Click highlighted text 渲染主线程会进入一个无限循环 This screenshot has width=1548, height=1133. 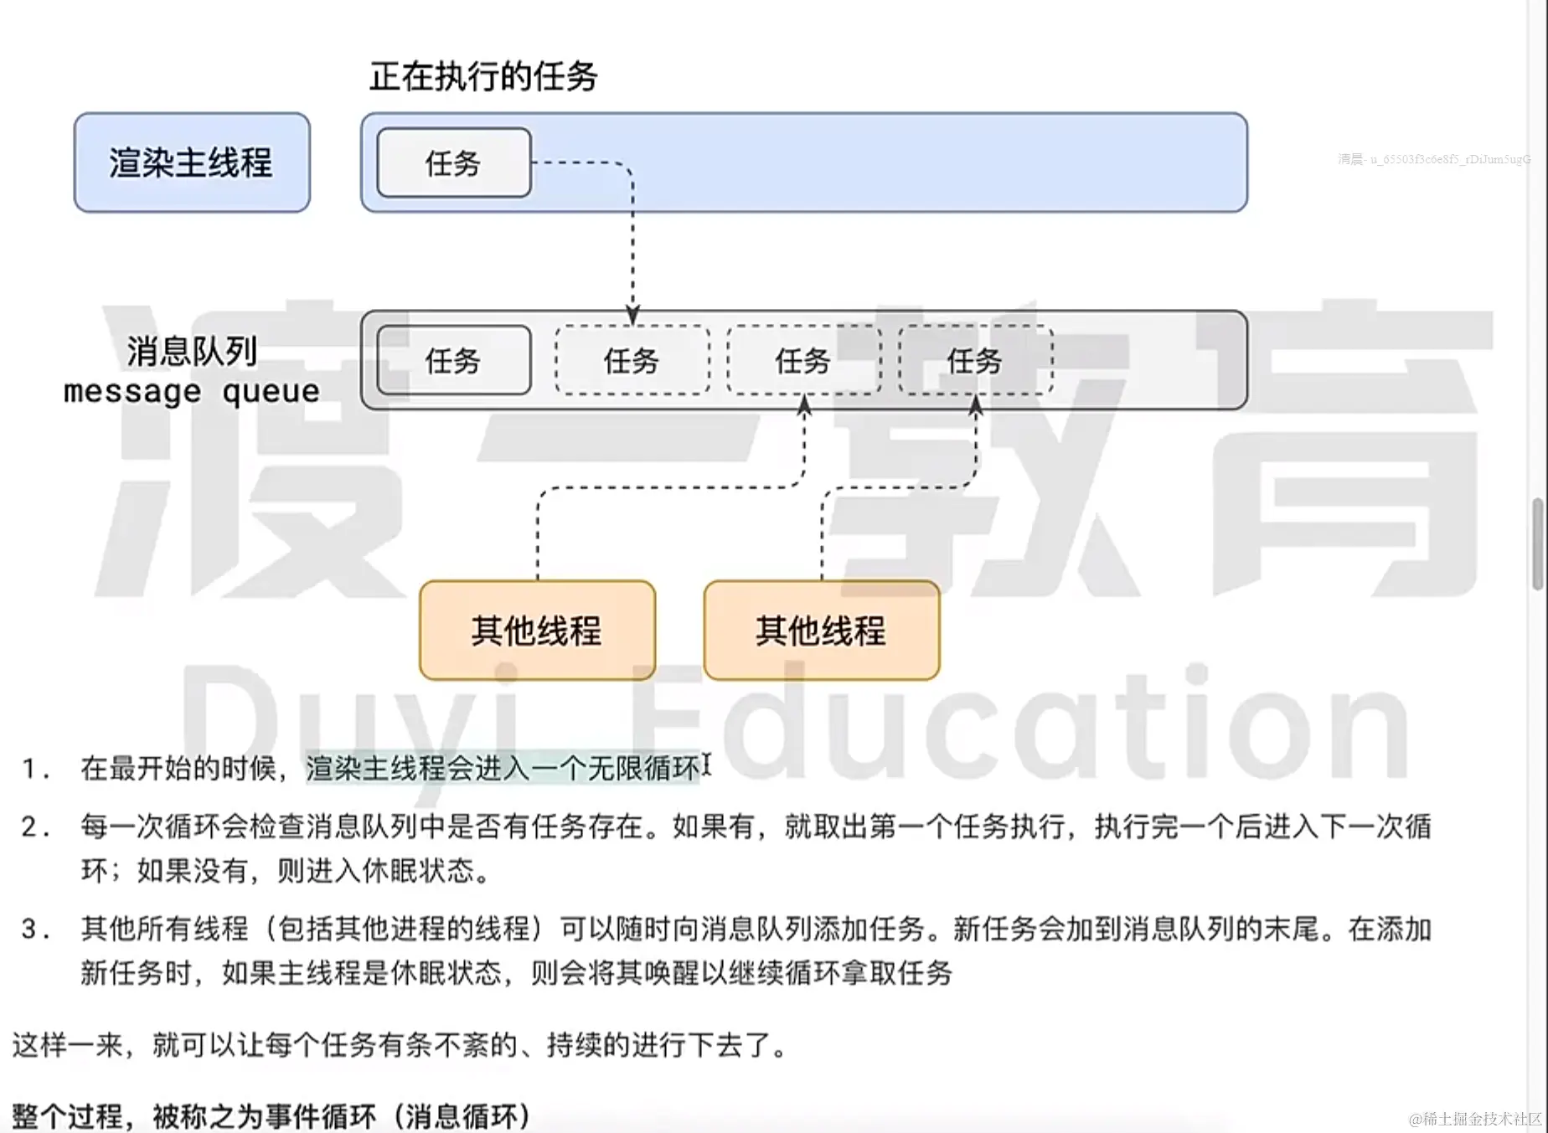pyautogui.click(x=503, y=768)
